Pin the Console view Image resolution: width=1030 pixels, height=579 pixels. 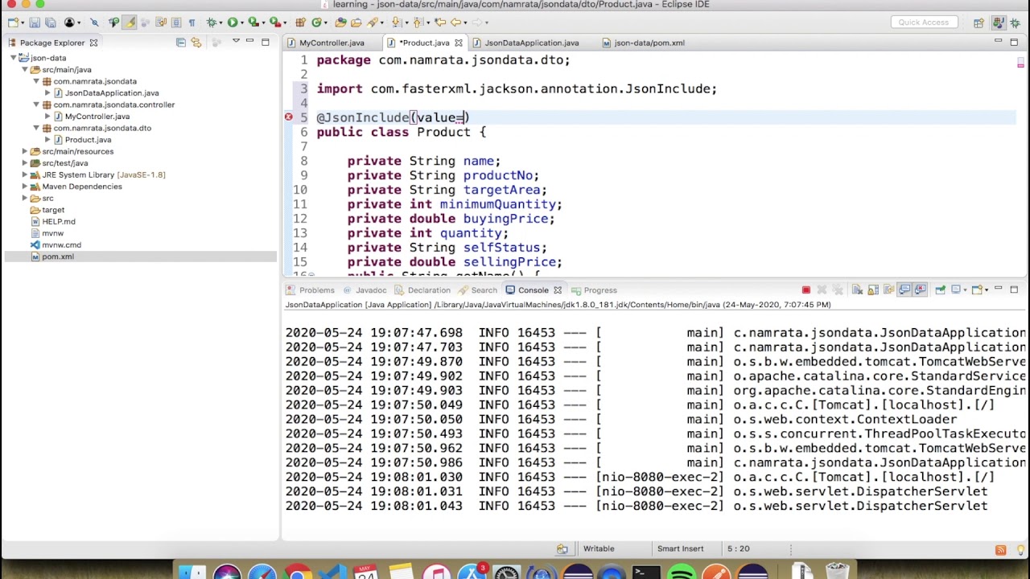[x=940, y=289]
